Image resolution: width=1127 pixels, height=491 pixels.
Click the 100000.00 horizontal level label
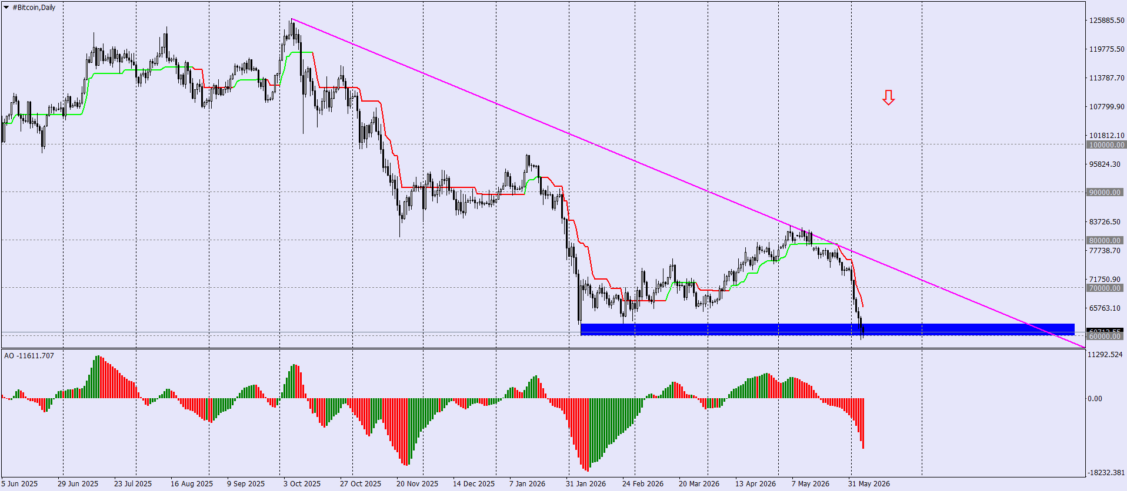(1106, 145)
